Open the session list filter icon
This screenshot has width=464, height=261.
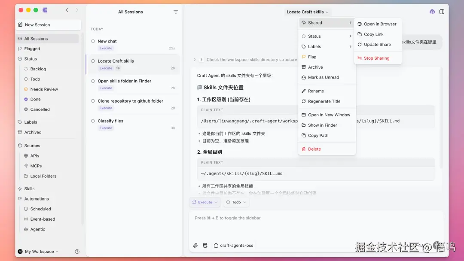click(175, 12)
